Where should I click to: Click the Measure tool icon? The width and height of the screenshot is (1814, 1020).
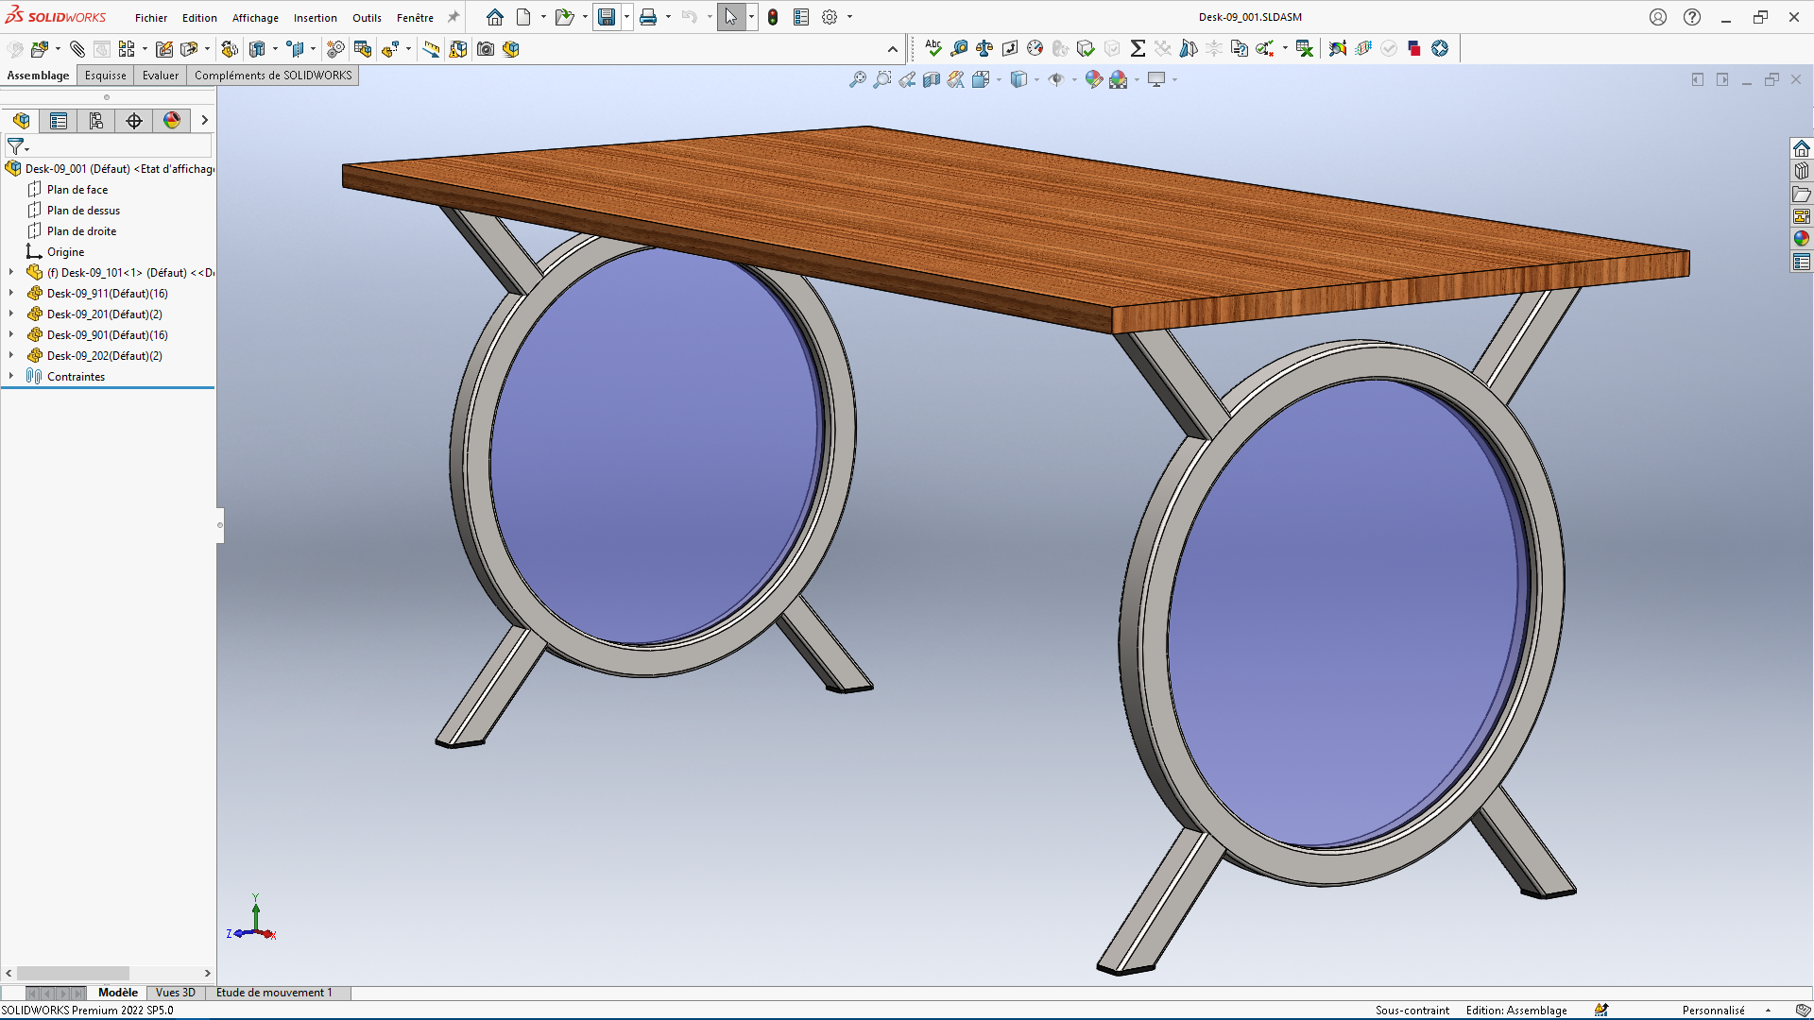pyautogui.click(x=959, y=48)
